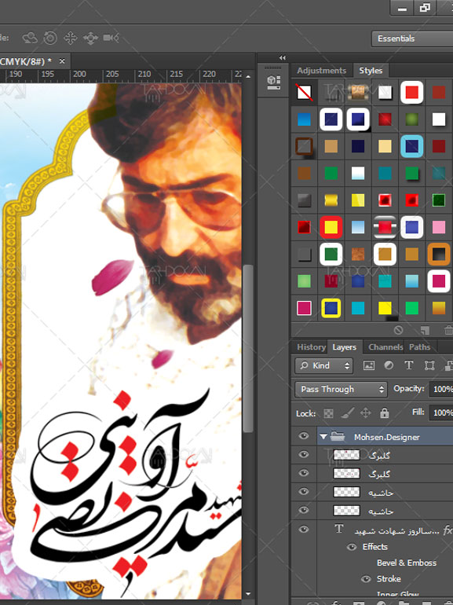Apply the red square with white border style
This screenshot has width=453, height=605.
tap(411, 92)
